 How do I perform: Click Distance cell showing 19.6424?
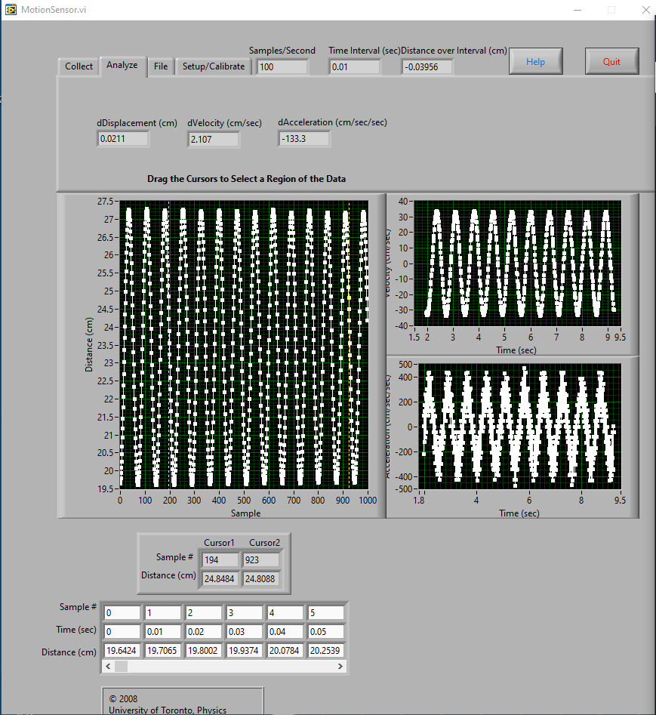point(122,650)
